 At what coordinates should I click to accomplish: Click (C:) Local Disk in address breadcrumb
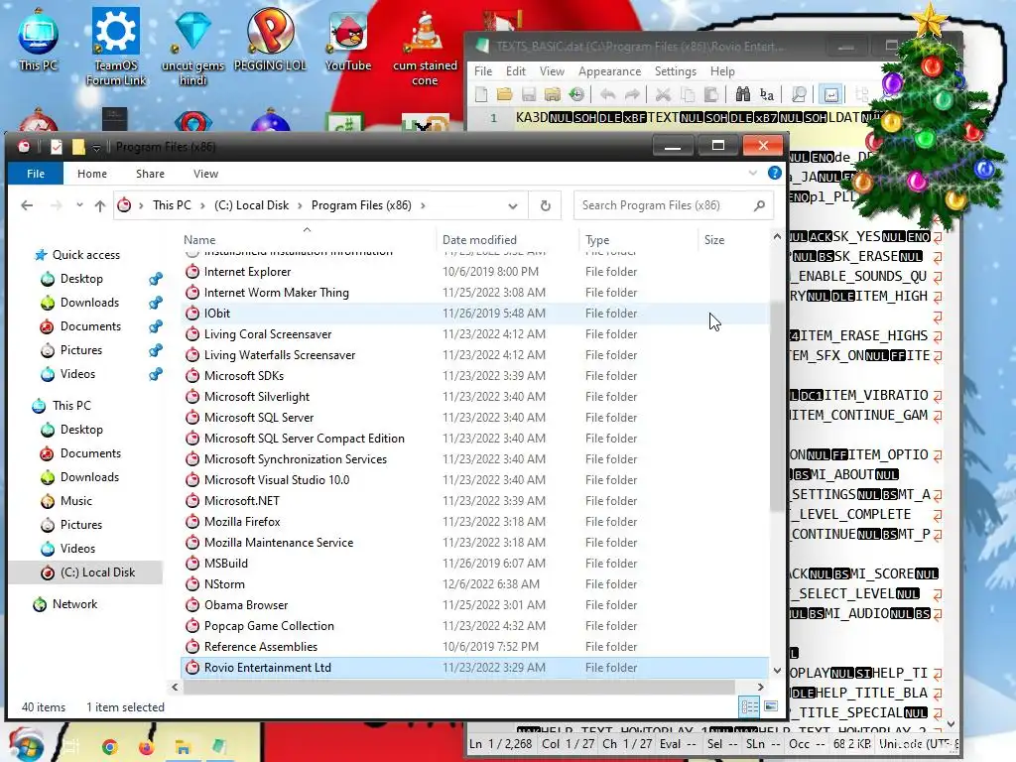point(251,205)
